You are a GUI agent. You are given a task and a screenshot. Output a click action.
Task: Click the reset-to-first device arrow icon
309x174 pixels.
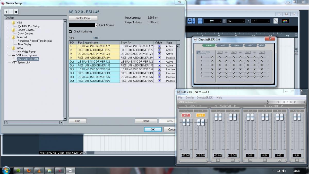[x=16, y=12]
